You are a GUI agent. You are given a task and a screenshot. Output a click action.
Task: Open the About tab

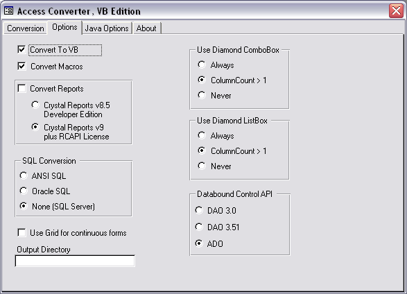(146, 28)
